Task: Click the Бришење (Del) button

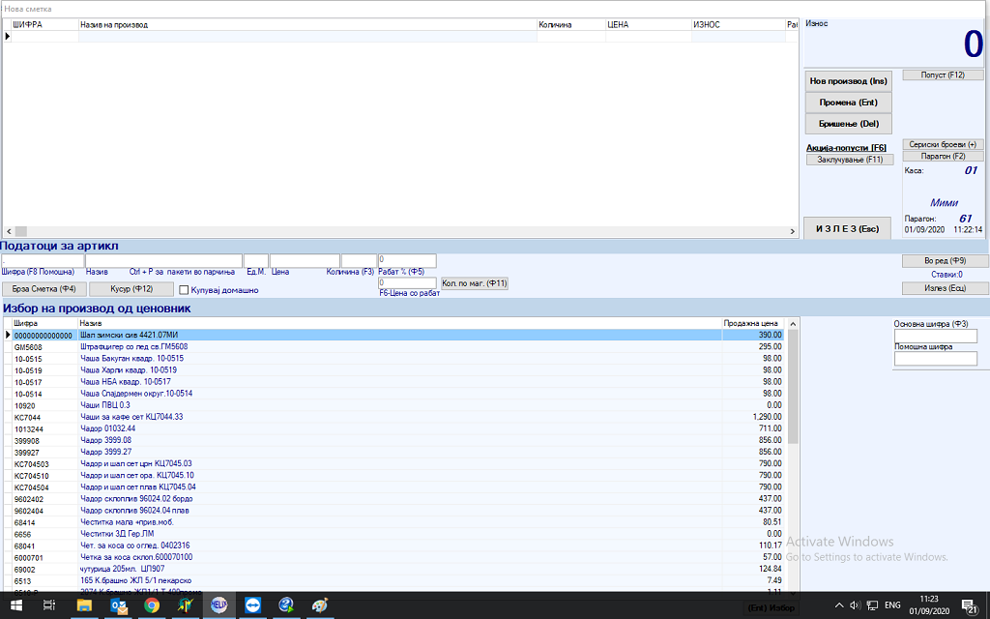Action: click(x=848, y=123)
